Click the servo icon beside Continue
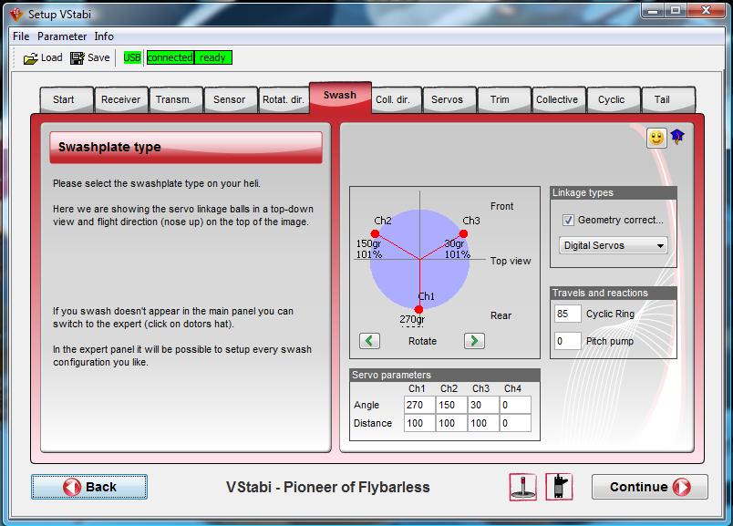The height and width of the screenshot is (526, 733). 559,487
